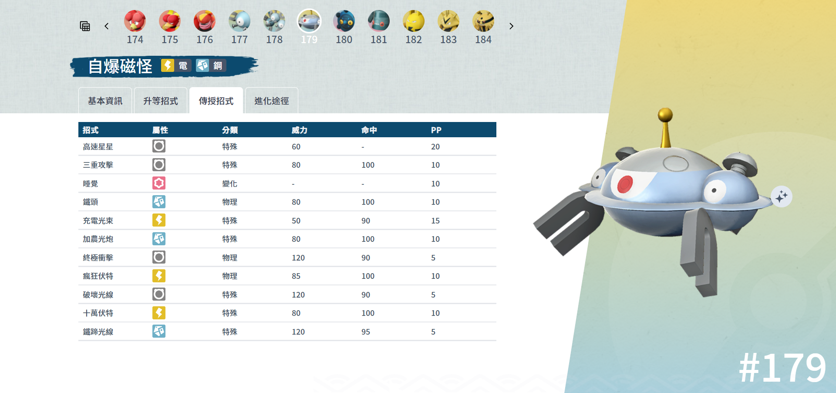This screenshot has height=393, width=836.
Task: Click PP value 20 for 高速星星
Action: (x=435, y=147)
